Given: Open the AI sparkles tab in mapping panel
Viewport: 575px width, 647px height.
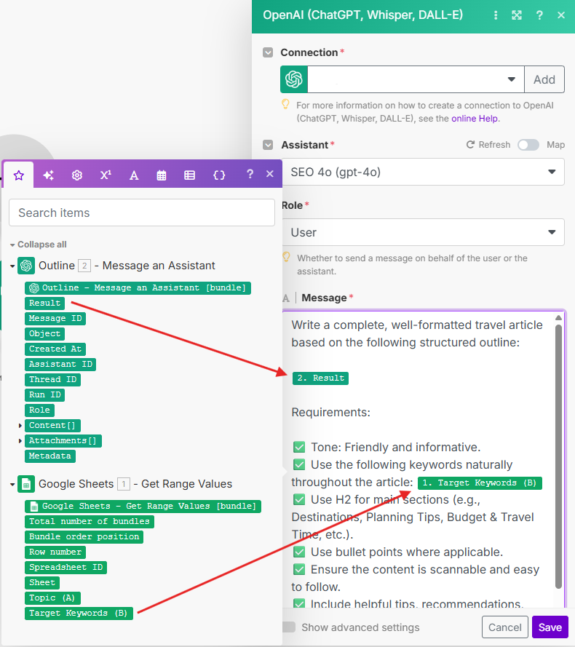Looking at the screenshot, I should coord(48,175).
